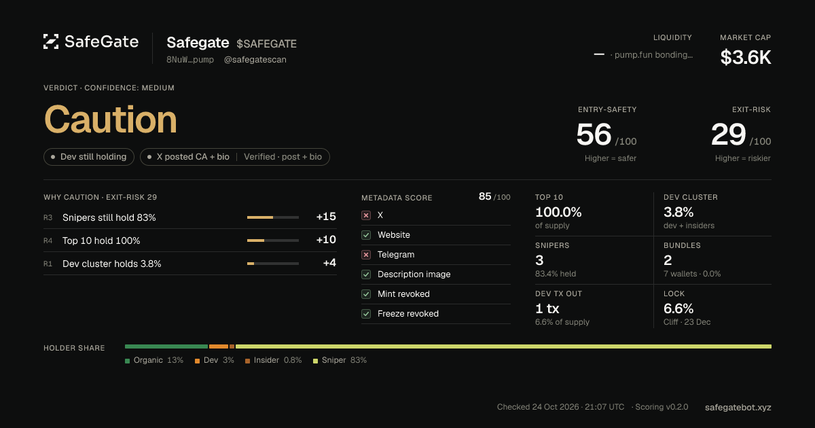Click the Dev TX Out 1 tx stat
The width and height of the screenshot is (815, 428).
tap(547, 308)
